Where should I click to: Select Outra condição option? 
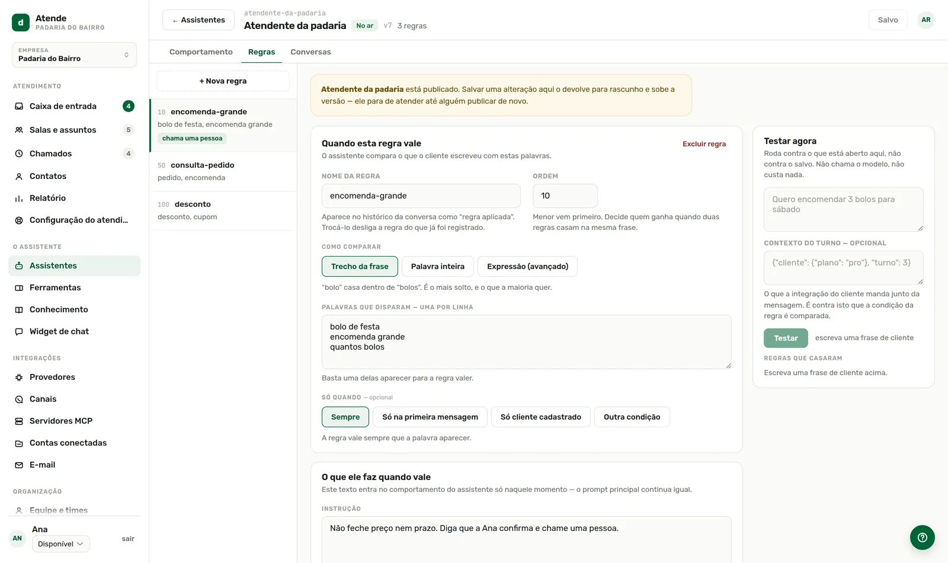(x=632, y=417)
